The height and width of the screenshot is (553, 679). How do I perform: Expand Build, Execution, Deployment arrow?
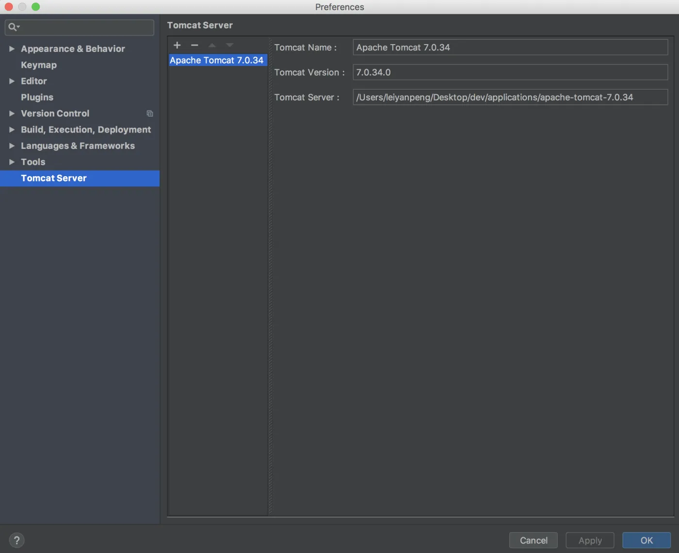[12, 130]
